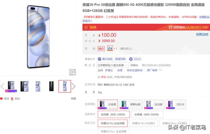Select the all-black phone back thumbnail

point(52,86)
